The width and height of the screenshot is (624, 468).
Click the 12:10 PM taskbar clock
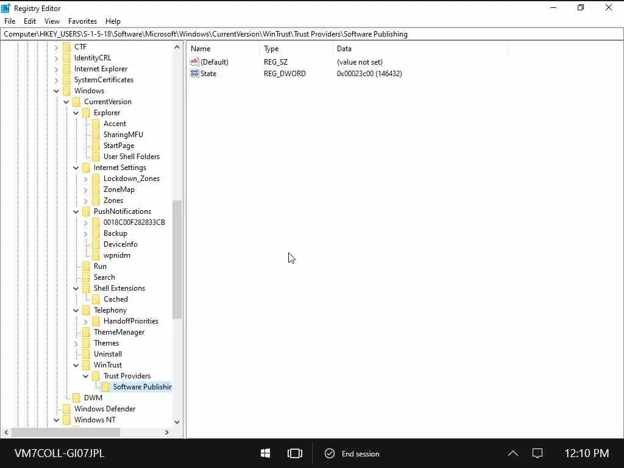click(x=587, y=453)
